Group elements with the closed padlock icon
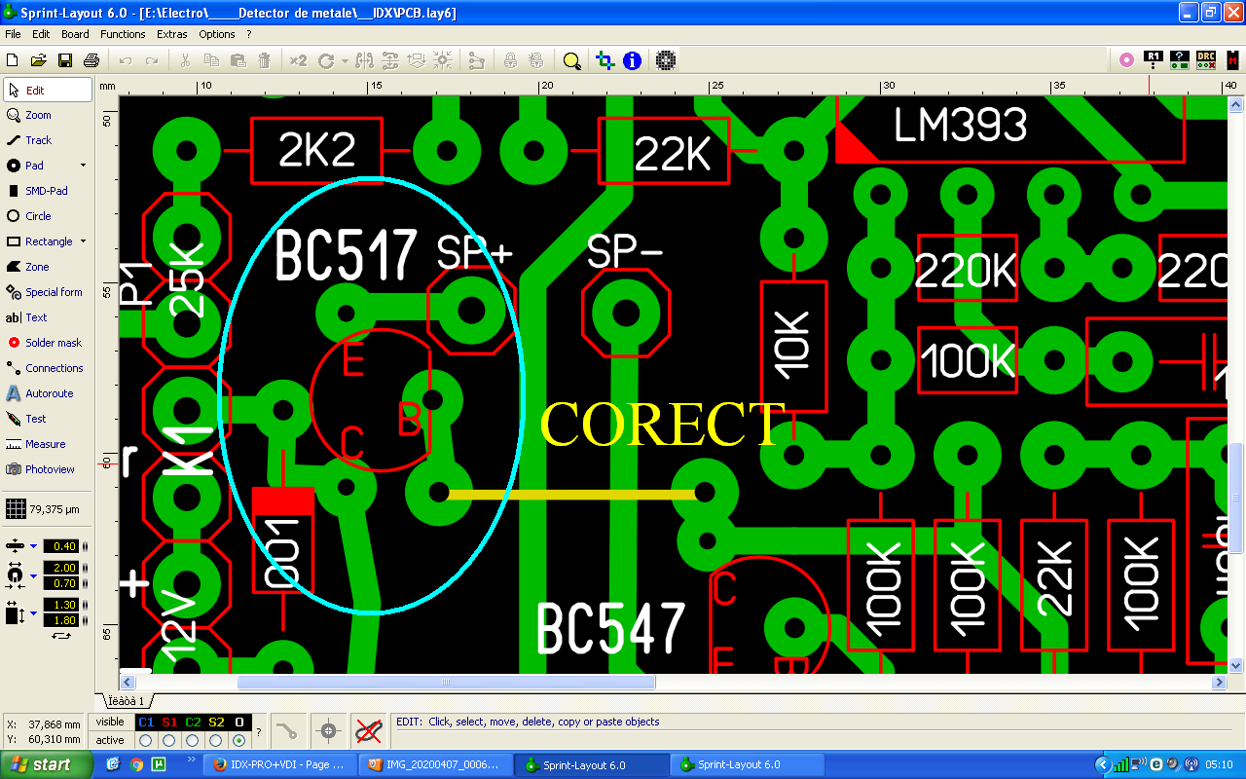Viewport: 1246px width, 779px height. click(510, 60)
